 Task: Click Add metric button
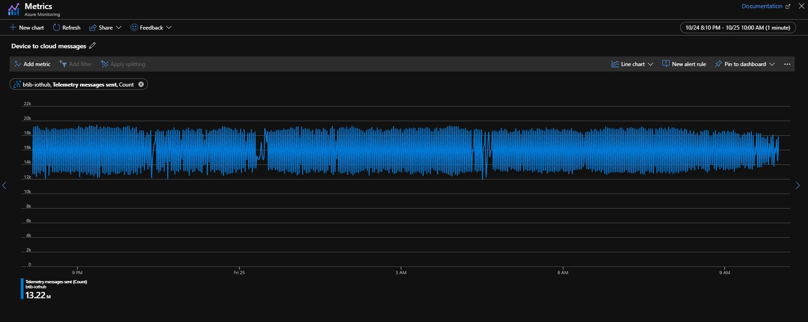coord(32,64)
